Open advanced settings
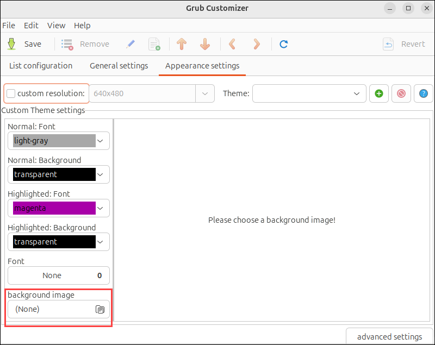Screen dimensions: 435x345 (x=389, y=337)
